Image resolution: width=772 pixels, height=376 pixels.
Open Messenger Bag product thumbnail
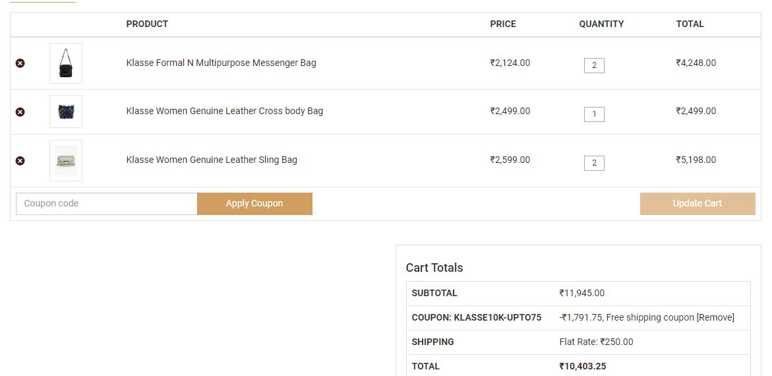point(66,63)
